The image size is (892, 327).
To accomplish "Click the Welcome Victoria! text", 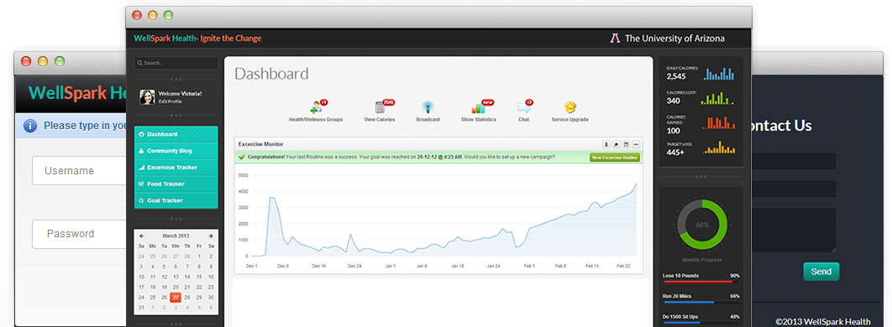I will point(180,93).
